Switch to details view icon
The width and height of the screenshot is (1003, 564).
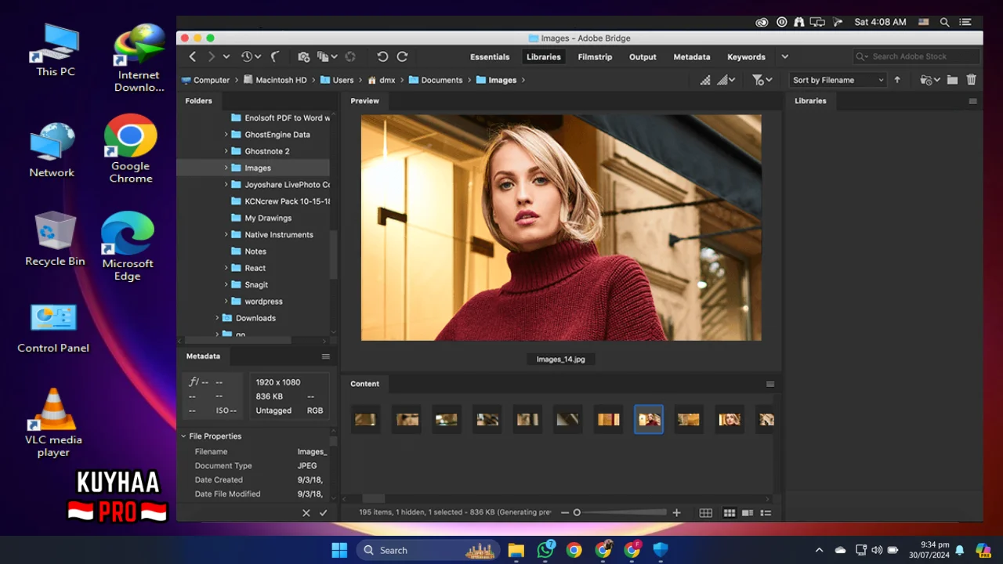[x=748, y=513]
